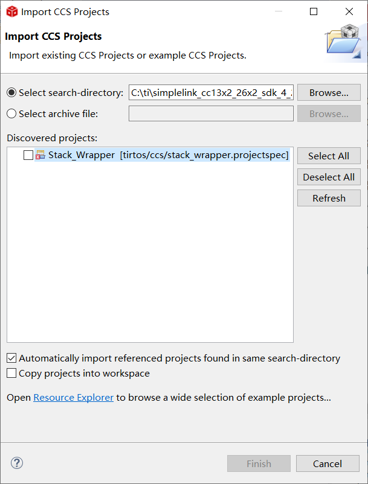Enable Copy projects into workspace

11,373
